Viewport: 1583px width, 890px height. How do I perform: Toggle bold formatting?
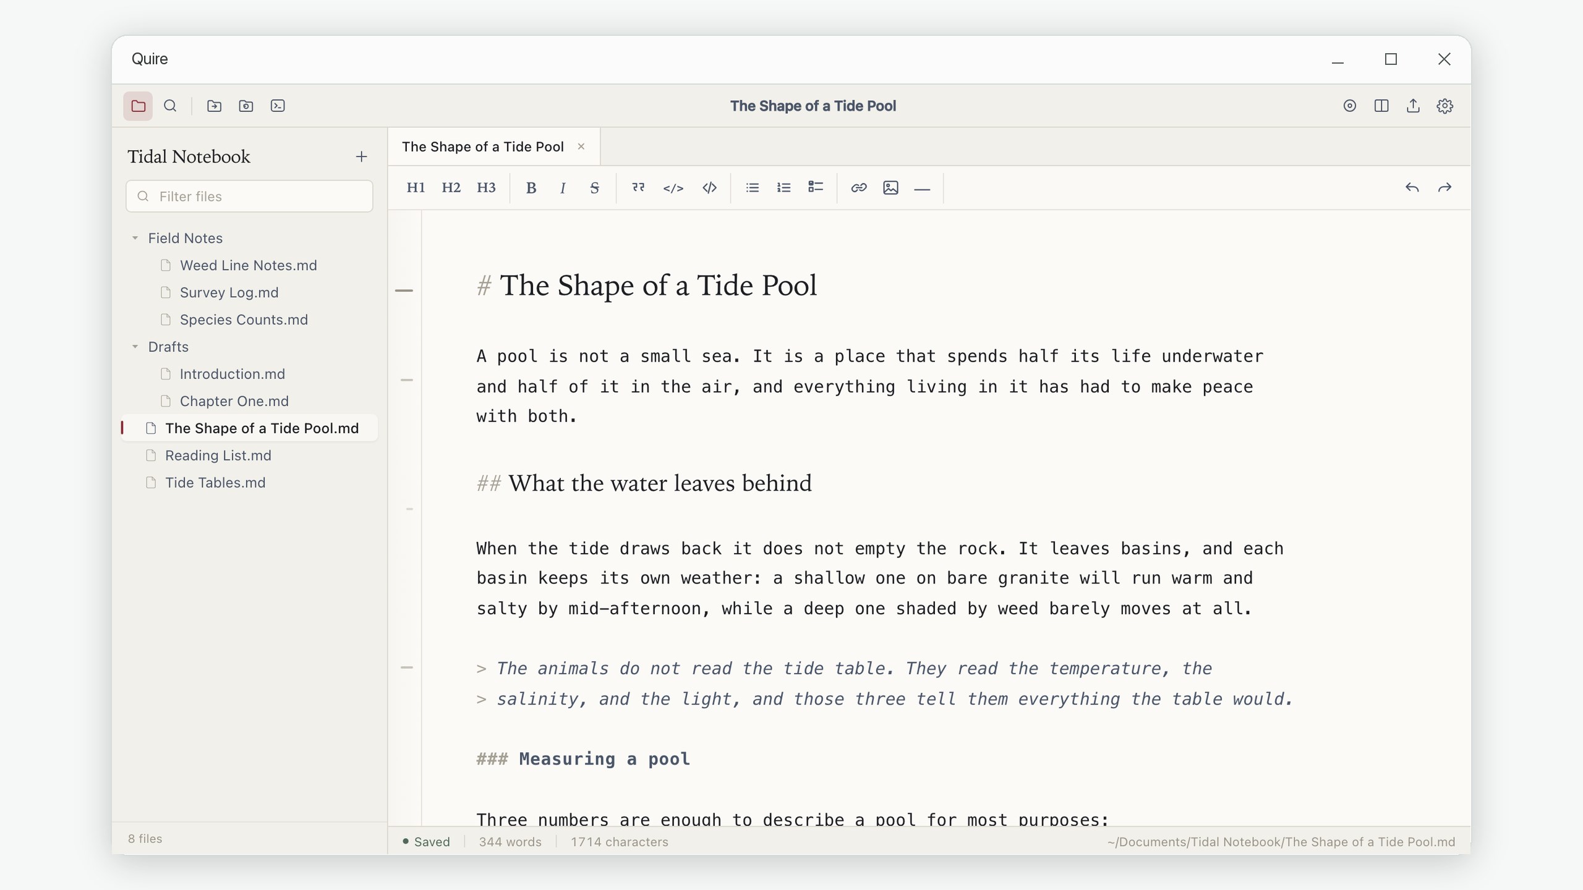(x=531, y=188)
